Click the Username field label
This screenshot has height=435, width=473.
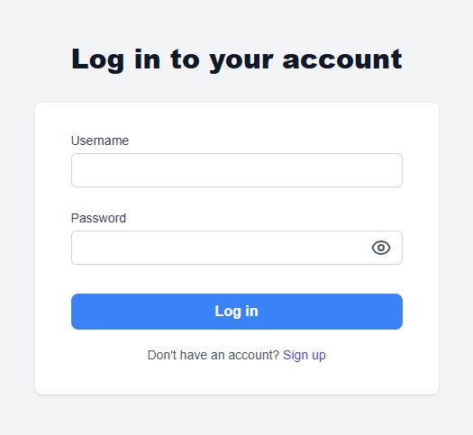[x=100, y=140]
